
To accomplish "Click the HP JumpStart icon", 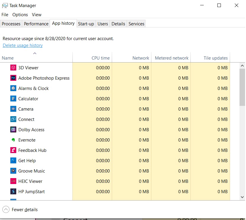I will 13,192.
